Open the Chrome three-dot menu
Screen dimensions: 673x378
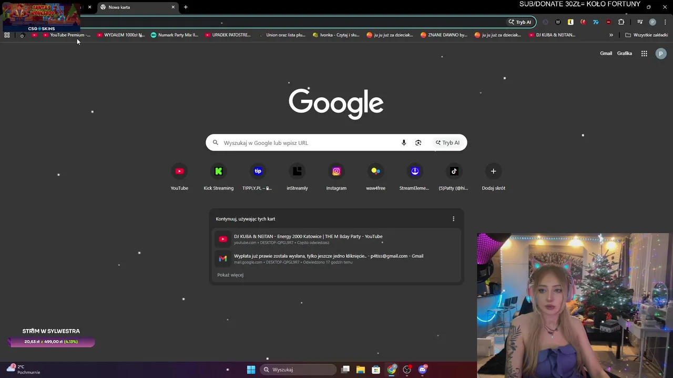665,22
